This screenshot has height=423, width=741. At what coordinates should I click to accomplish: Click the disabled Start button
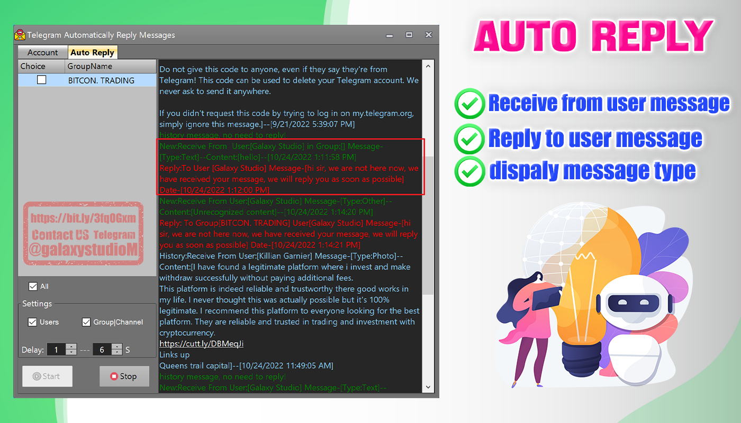pyautogui.click(x=47, y=376)
